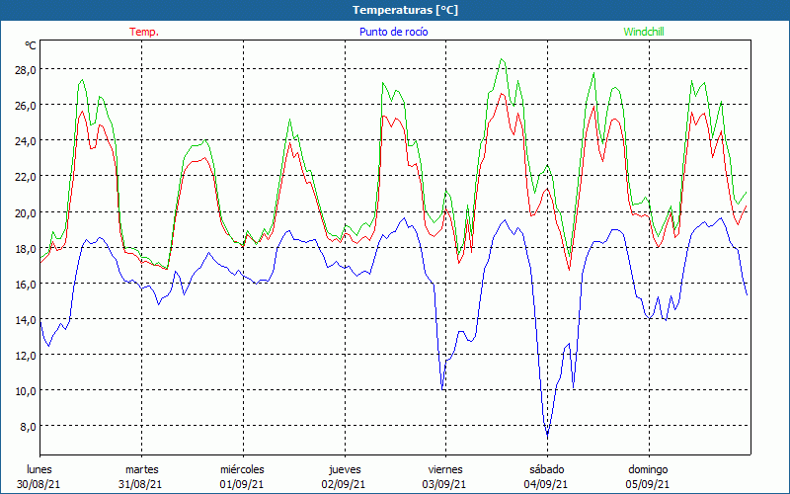The image size is (790, 494).
Task: Click the 28,0 y-axis value
Action: (26, 69)
